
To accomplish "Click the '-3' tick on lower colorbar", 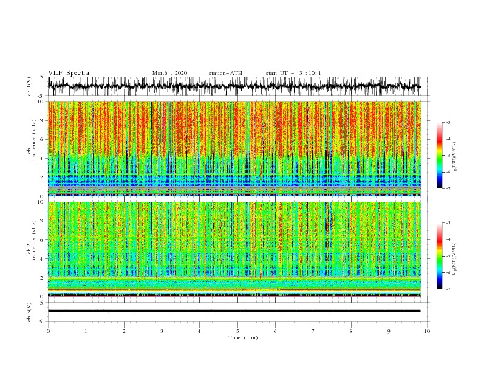I will click(x=448, y=223).
